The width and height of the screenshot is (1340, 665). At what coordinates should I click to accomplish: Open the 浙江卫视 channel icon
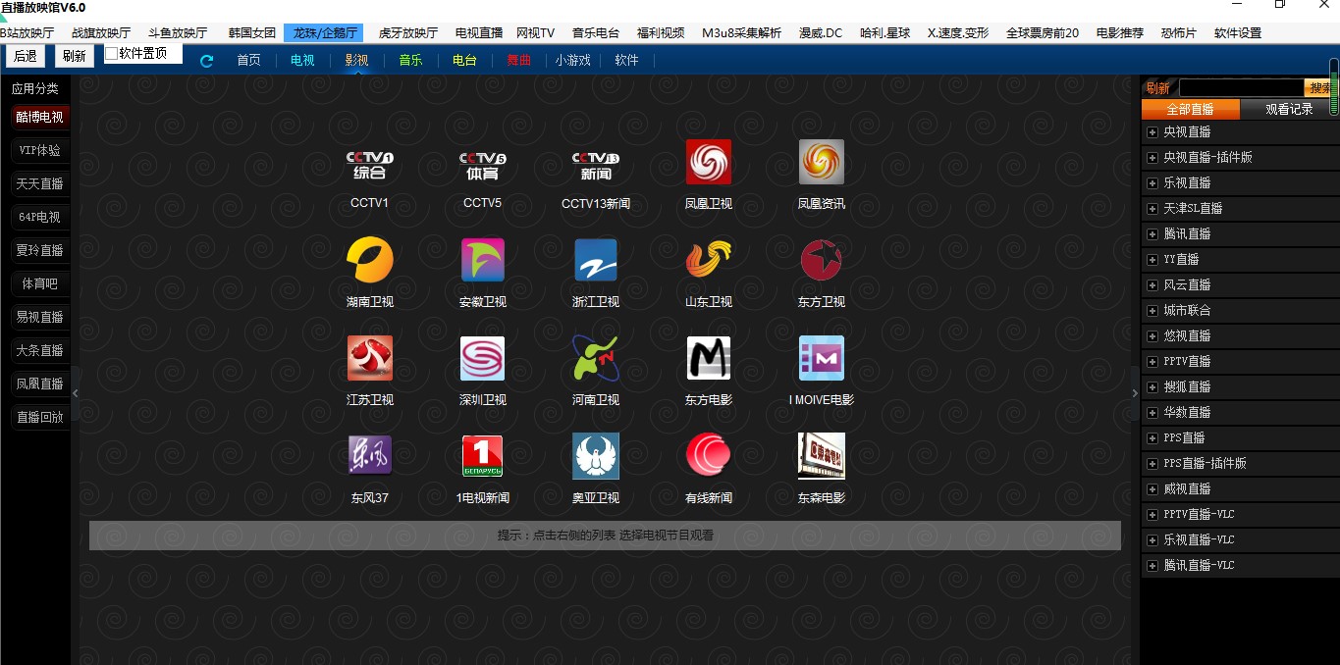tap(596, 261)
